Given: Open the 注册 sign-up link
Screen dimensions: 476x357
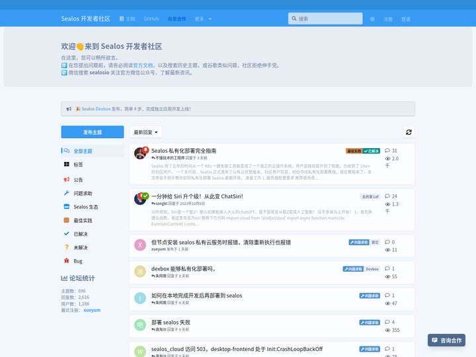Looking at the screenshot, I should click(387, 19).
